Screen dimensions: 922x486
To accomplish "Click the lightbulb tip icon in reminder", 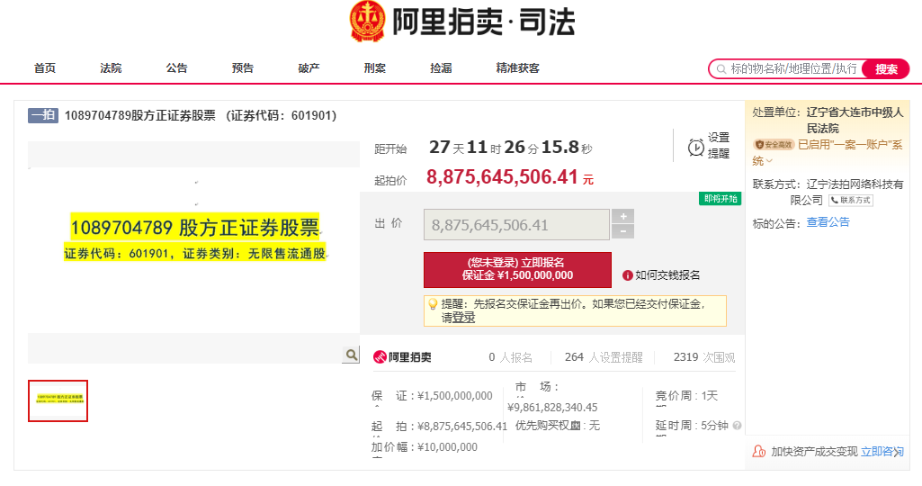I will pyautogui.click(x=433, y=304).
